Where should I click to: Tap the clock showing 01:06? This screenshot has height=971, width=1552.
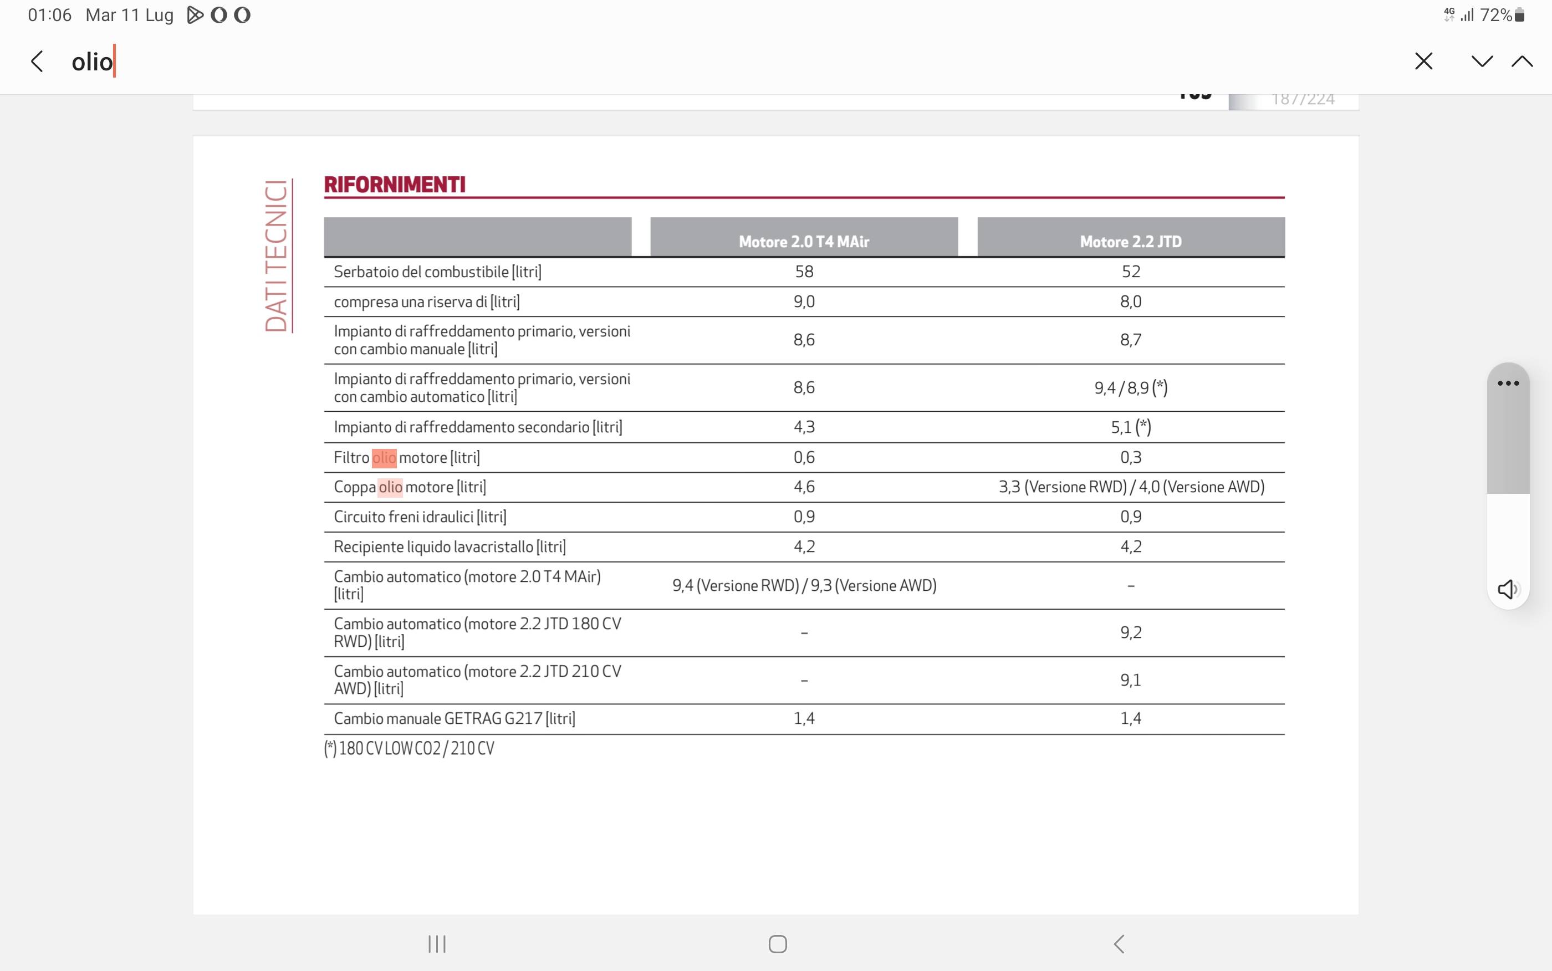pyautogui.click(x=49, y=15)
